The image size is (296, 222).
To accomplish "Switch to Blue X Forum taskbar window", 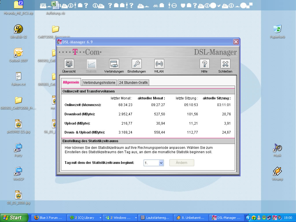I will pyautogui.click(x=48, y=218).
